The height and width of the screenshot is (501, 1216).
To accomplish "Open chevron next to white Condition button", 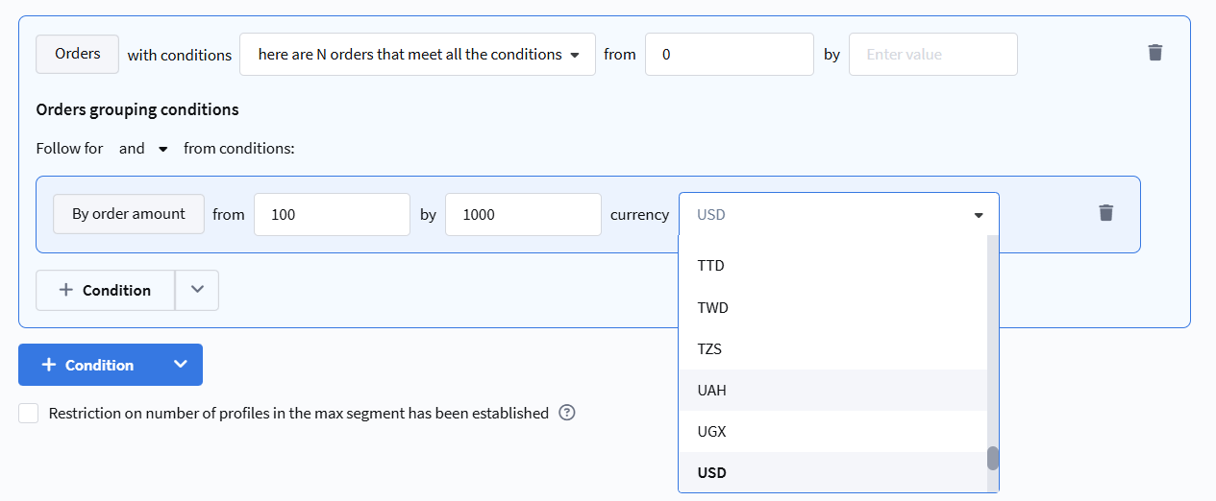I will [x=197, y=290].
